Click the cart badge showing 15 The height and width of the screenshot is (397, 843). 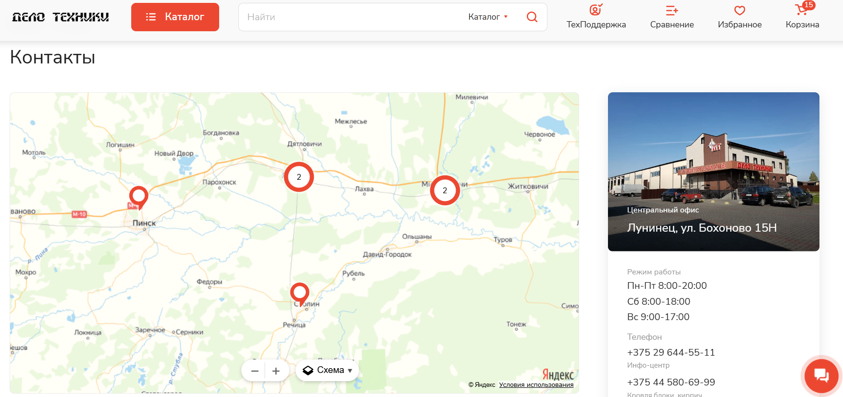tap(808, 5)
